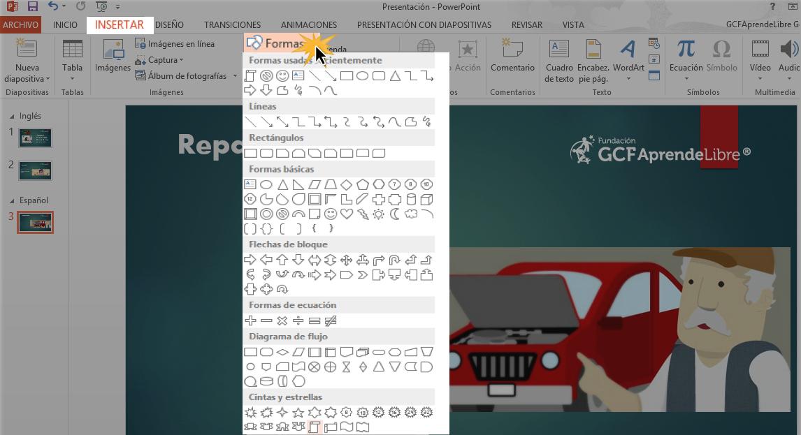Collapse the Español section
Image resolution: width=801 pixels, height=435 pixels.
[x=13, y=200]
